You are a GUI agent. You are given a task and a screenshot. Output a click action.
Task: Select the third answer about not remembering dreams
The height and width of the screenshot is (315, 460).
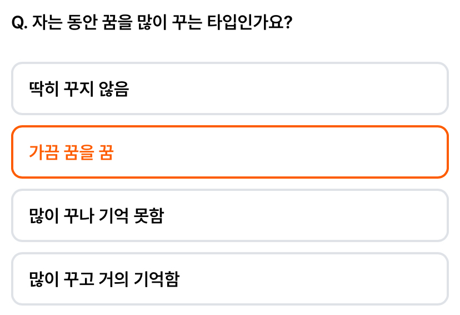[x=230, y=215]
